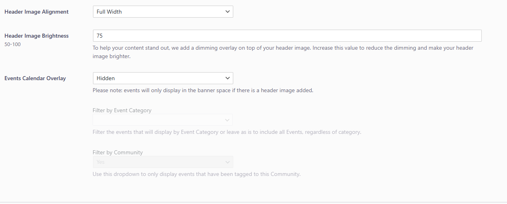Click the Header Image Brightness label
This screenshot has width=507, height=204.
(x=36, y=36)
